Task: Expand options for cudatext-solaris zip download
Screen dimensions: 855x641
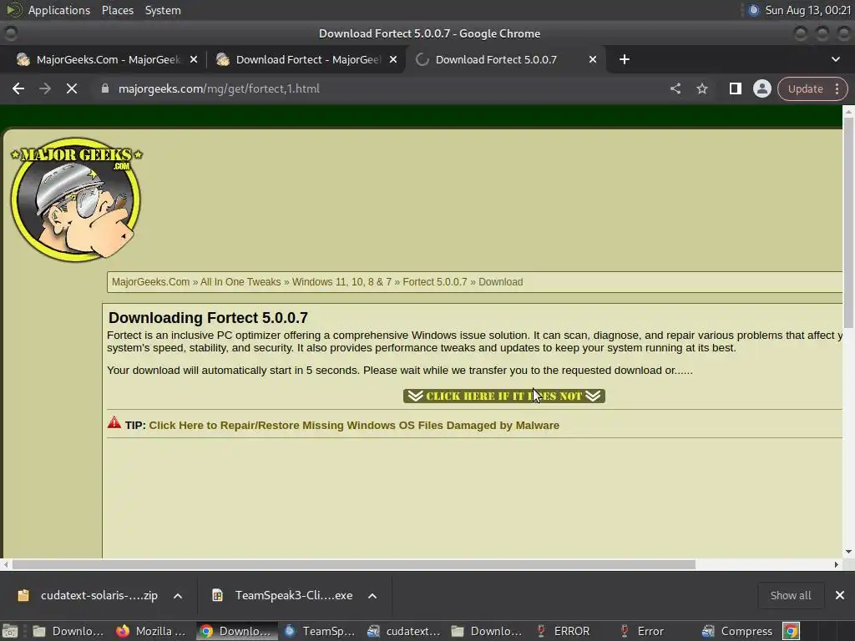Action: click(x=178, y=596)
